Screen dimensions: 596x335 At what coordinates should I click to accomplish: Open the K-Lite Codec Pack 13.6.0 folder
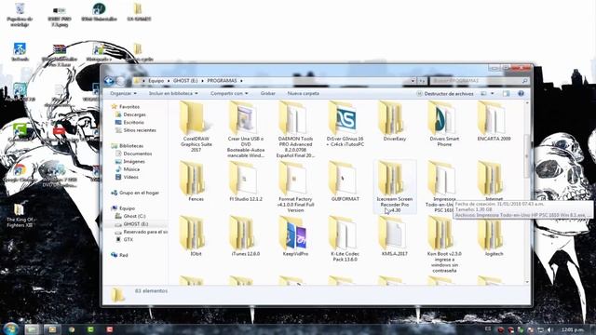[x=345, y=238]
